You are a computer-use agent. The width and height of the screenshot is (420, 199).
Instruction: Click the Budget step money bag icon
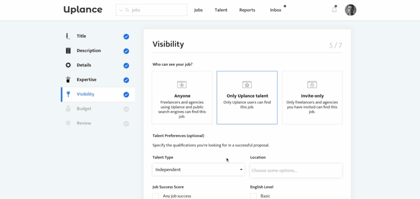pos(68,109)
